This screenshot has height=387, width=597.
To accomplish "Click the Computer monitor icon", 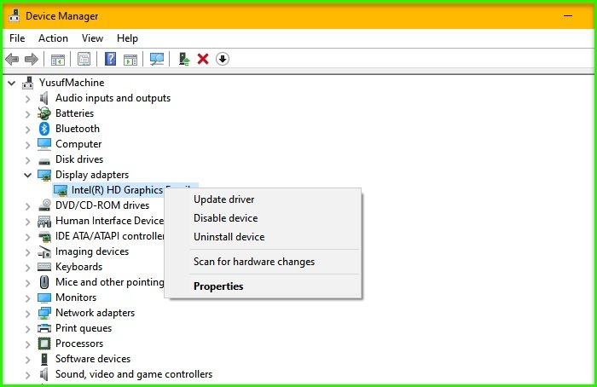I will point(44,144).
